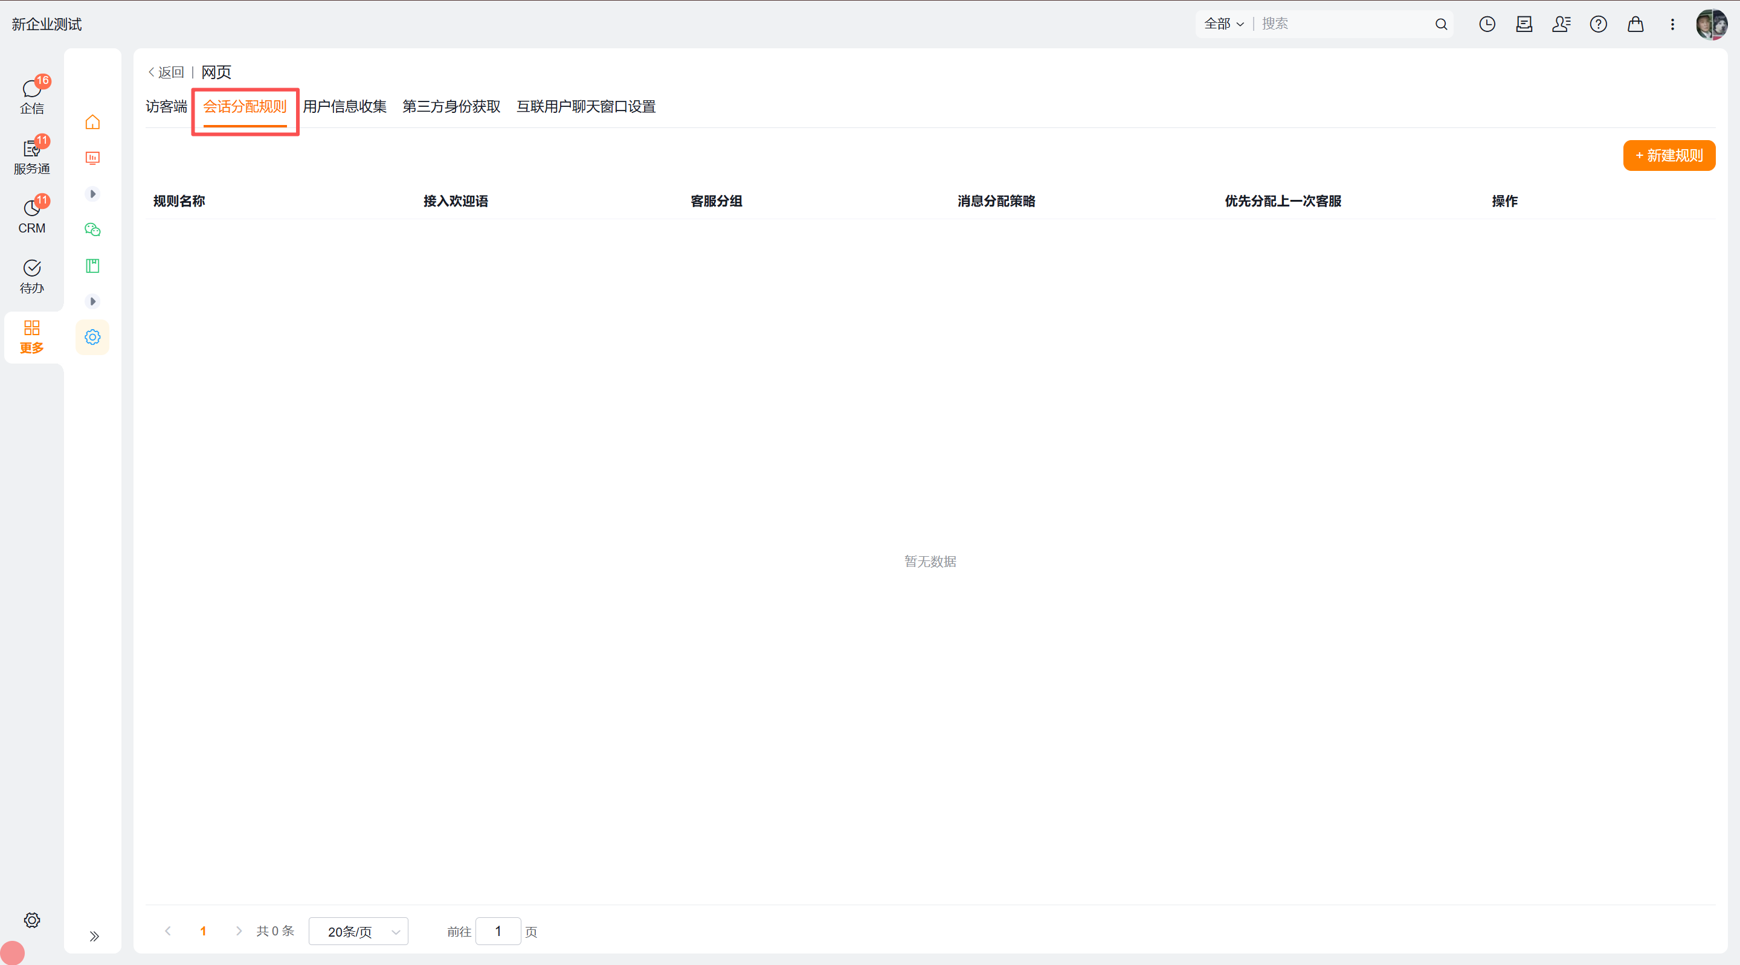
Task: Switch to the 用户信息收集 tab
Action: [344, 107]
